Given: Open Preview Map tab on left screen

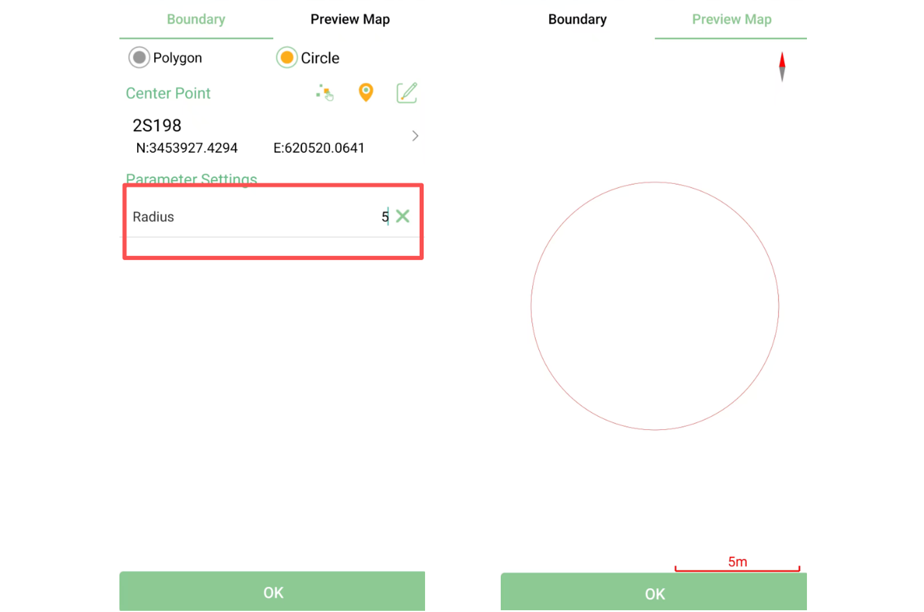Looking at the screenshot, I should (x=350, y=20).
